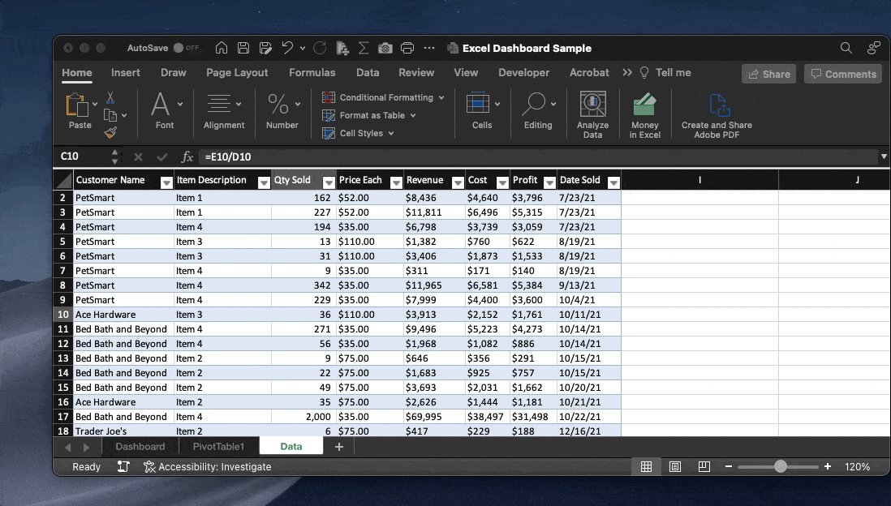
Task: Open the Comments panel
Action: (842, 73)
